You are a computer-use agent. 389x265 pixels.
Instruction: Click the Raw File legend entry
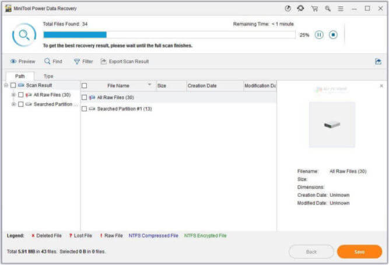coord(111,235)
